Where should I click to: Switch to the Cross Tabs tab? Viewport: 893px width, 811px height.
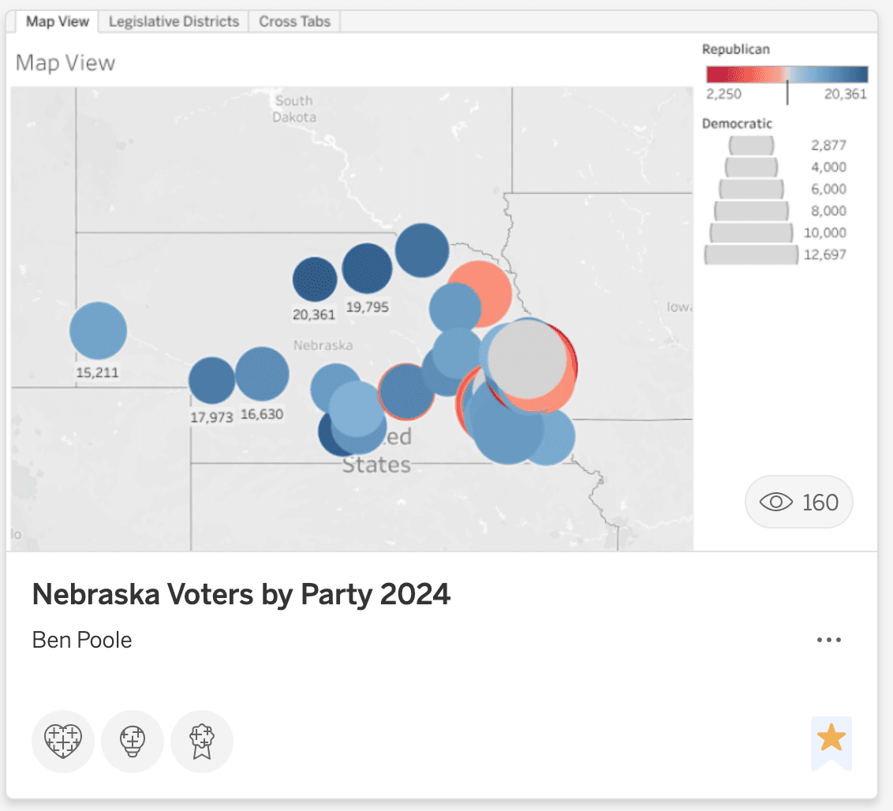(x=293, y=21)
